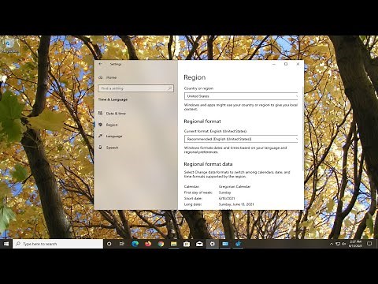Maximize the Settings window

click(286, 64)
